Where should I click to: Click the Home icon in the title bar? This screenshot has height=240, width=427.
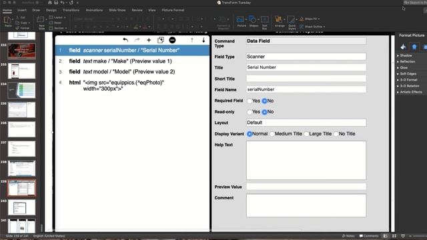click(50, 3)
